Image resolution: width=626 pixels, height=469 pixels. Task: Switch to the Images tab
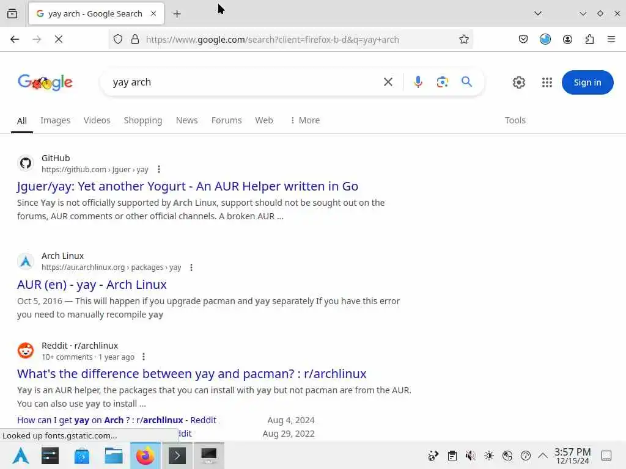click(55, 120)
